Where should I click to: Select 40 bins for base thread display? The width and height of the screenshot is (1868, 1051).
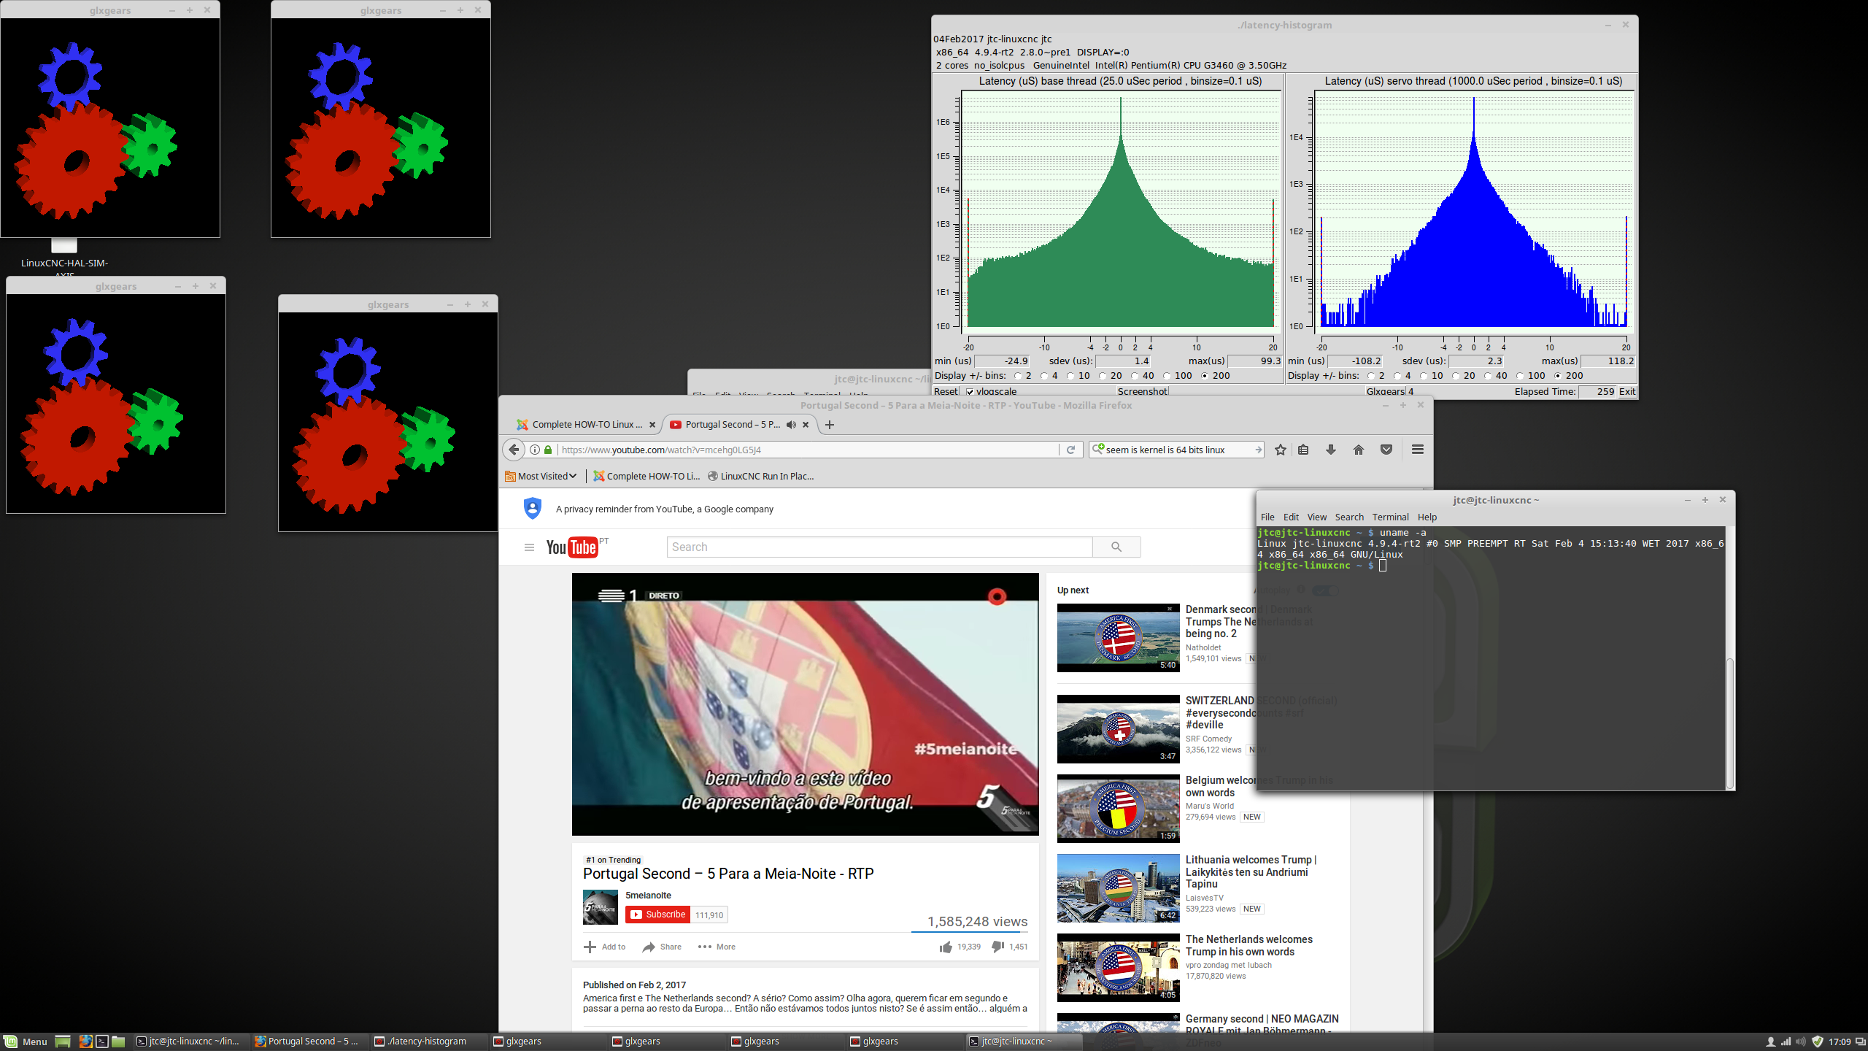[x=1135, y=376]
